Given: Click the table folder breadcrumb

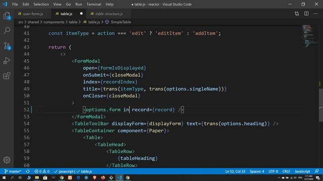Looking at the screenshot, I should [x=73, y=22].
